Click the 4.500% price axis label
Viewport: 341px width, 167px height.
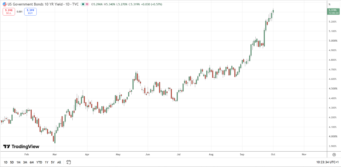pyautogui.click(x=333, y=89)
